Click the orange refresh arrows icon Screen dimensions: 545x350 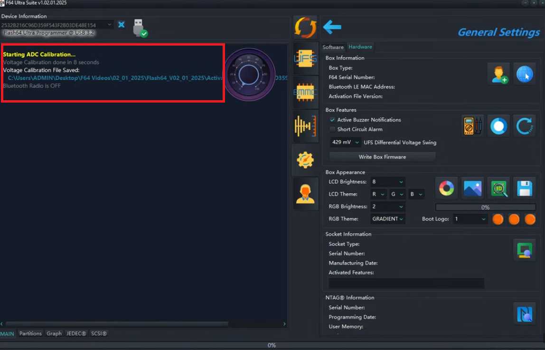point(306,28)
